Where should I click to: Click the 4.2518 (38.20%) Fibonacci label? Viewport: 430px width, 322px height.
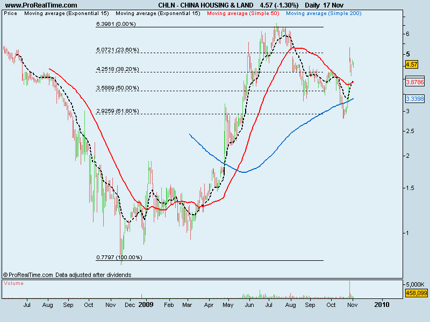point(117,69)
